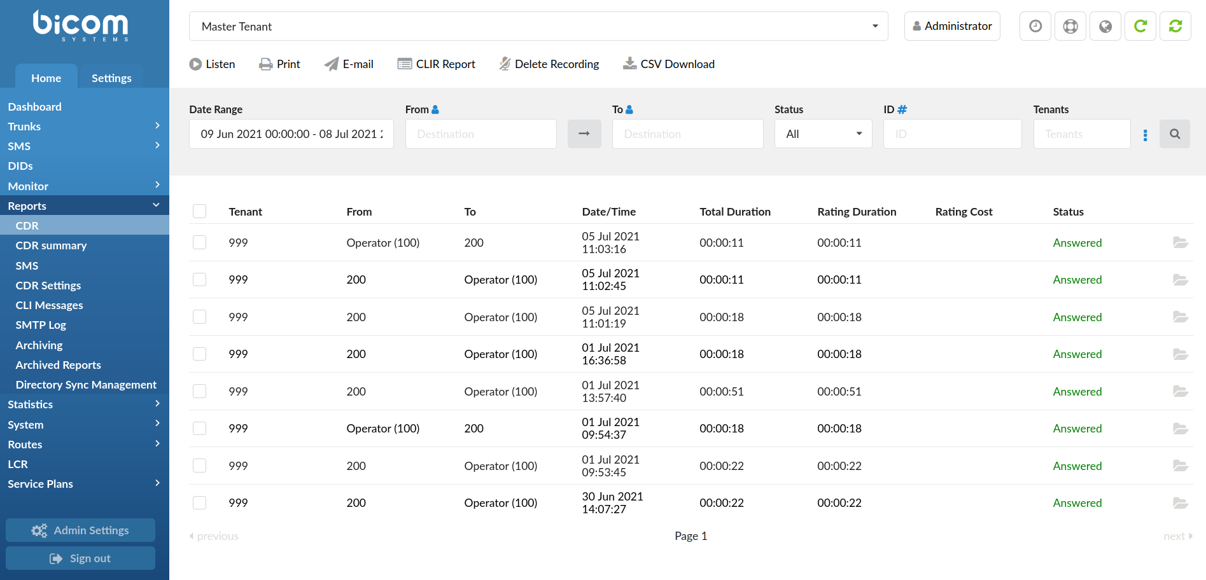Open CDR Settings submenu item

(x=85, y=285)
